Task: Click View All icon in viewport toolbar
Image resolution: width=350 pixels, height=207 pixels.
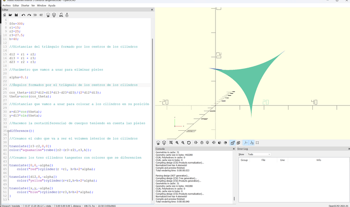Action: coord(171,143)
